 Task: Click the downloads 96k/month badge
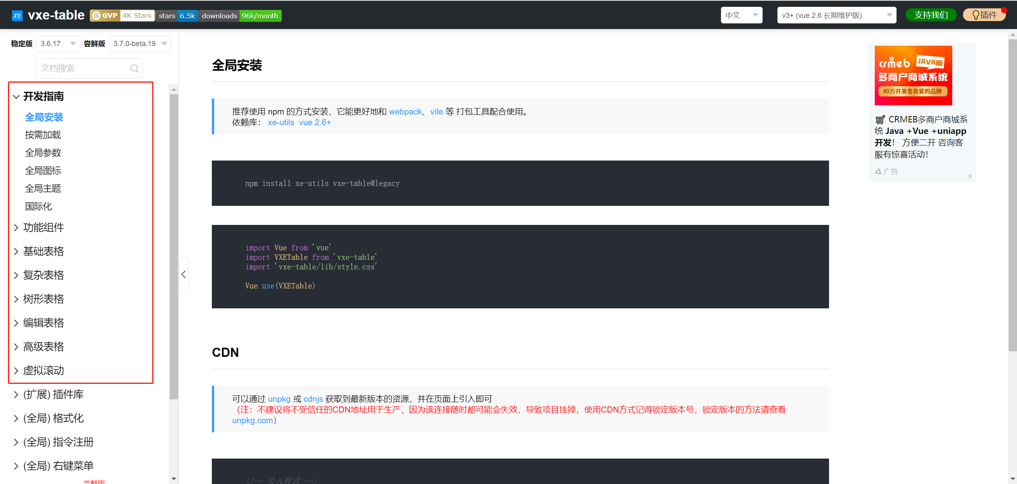240,15
